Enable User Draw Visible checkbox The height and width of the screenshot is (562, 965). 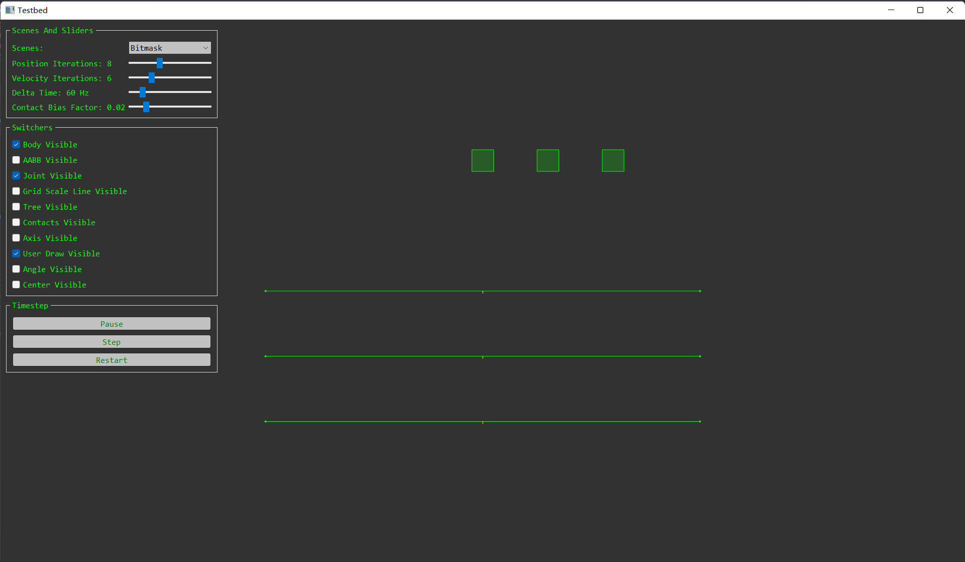[x=16, y=253]
